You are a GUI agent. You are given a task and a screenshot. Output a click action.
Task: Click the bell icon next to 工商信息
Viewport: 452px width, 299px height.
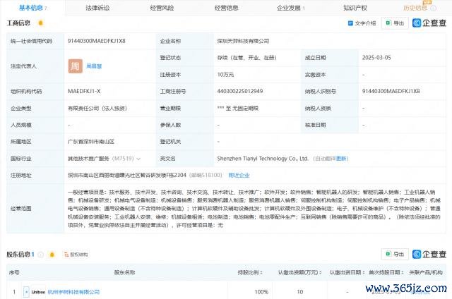point(41,23)
